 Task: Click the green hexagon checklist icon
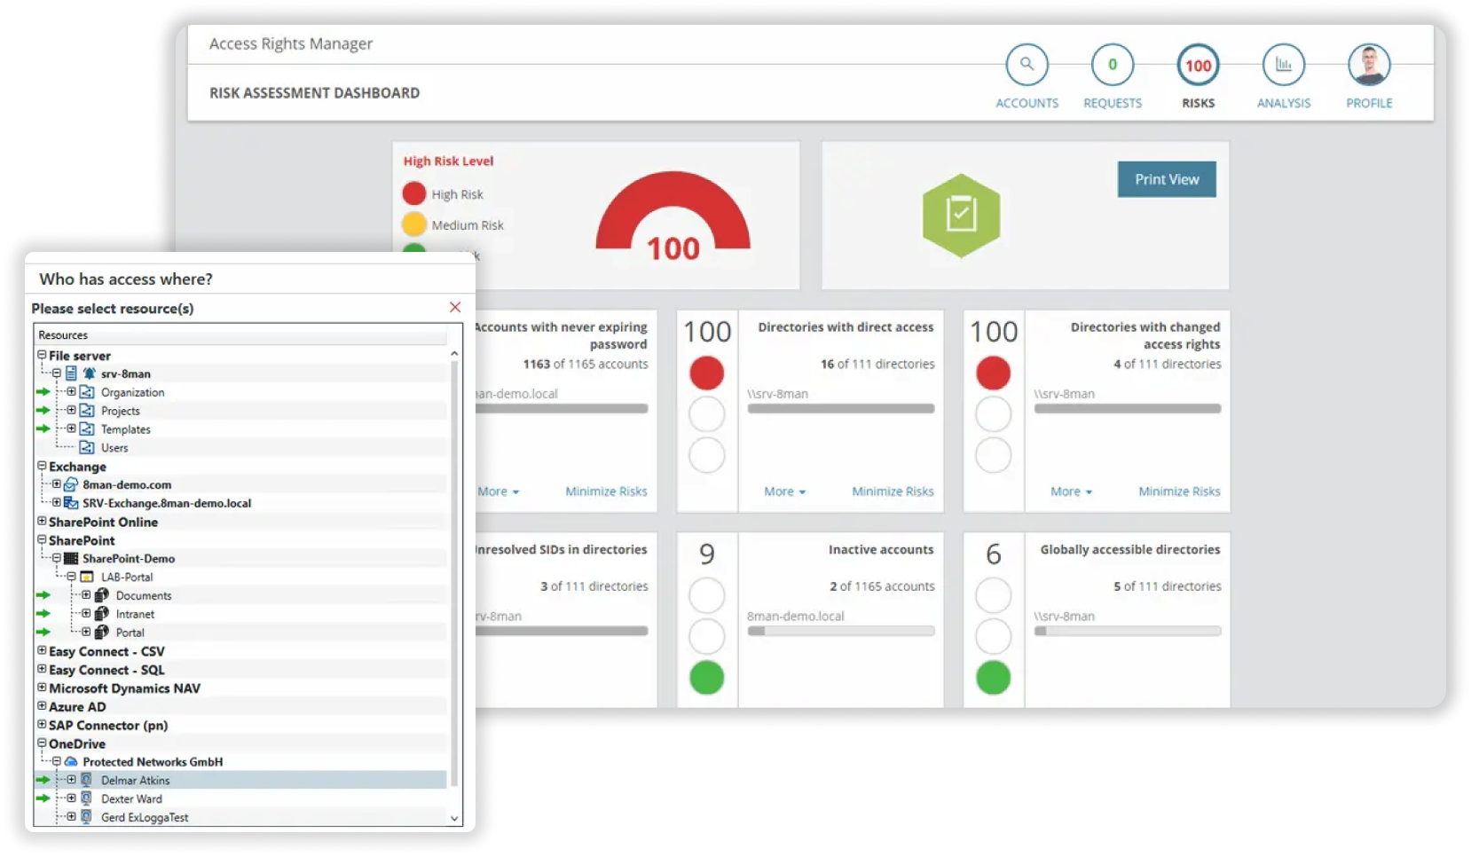(x=961, y=215)
